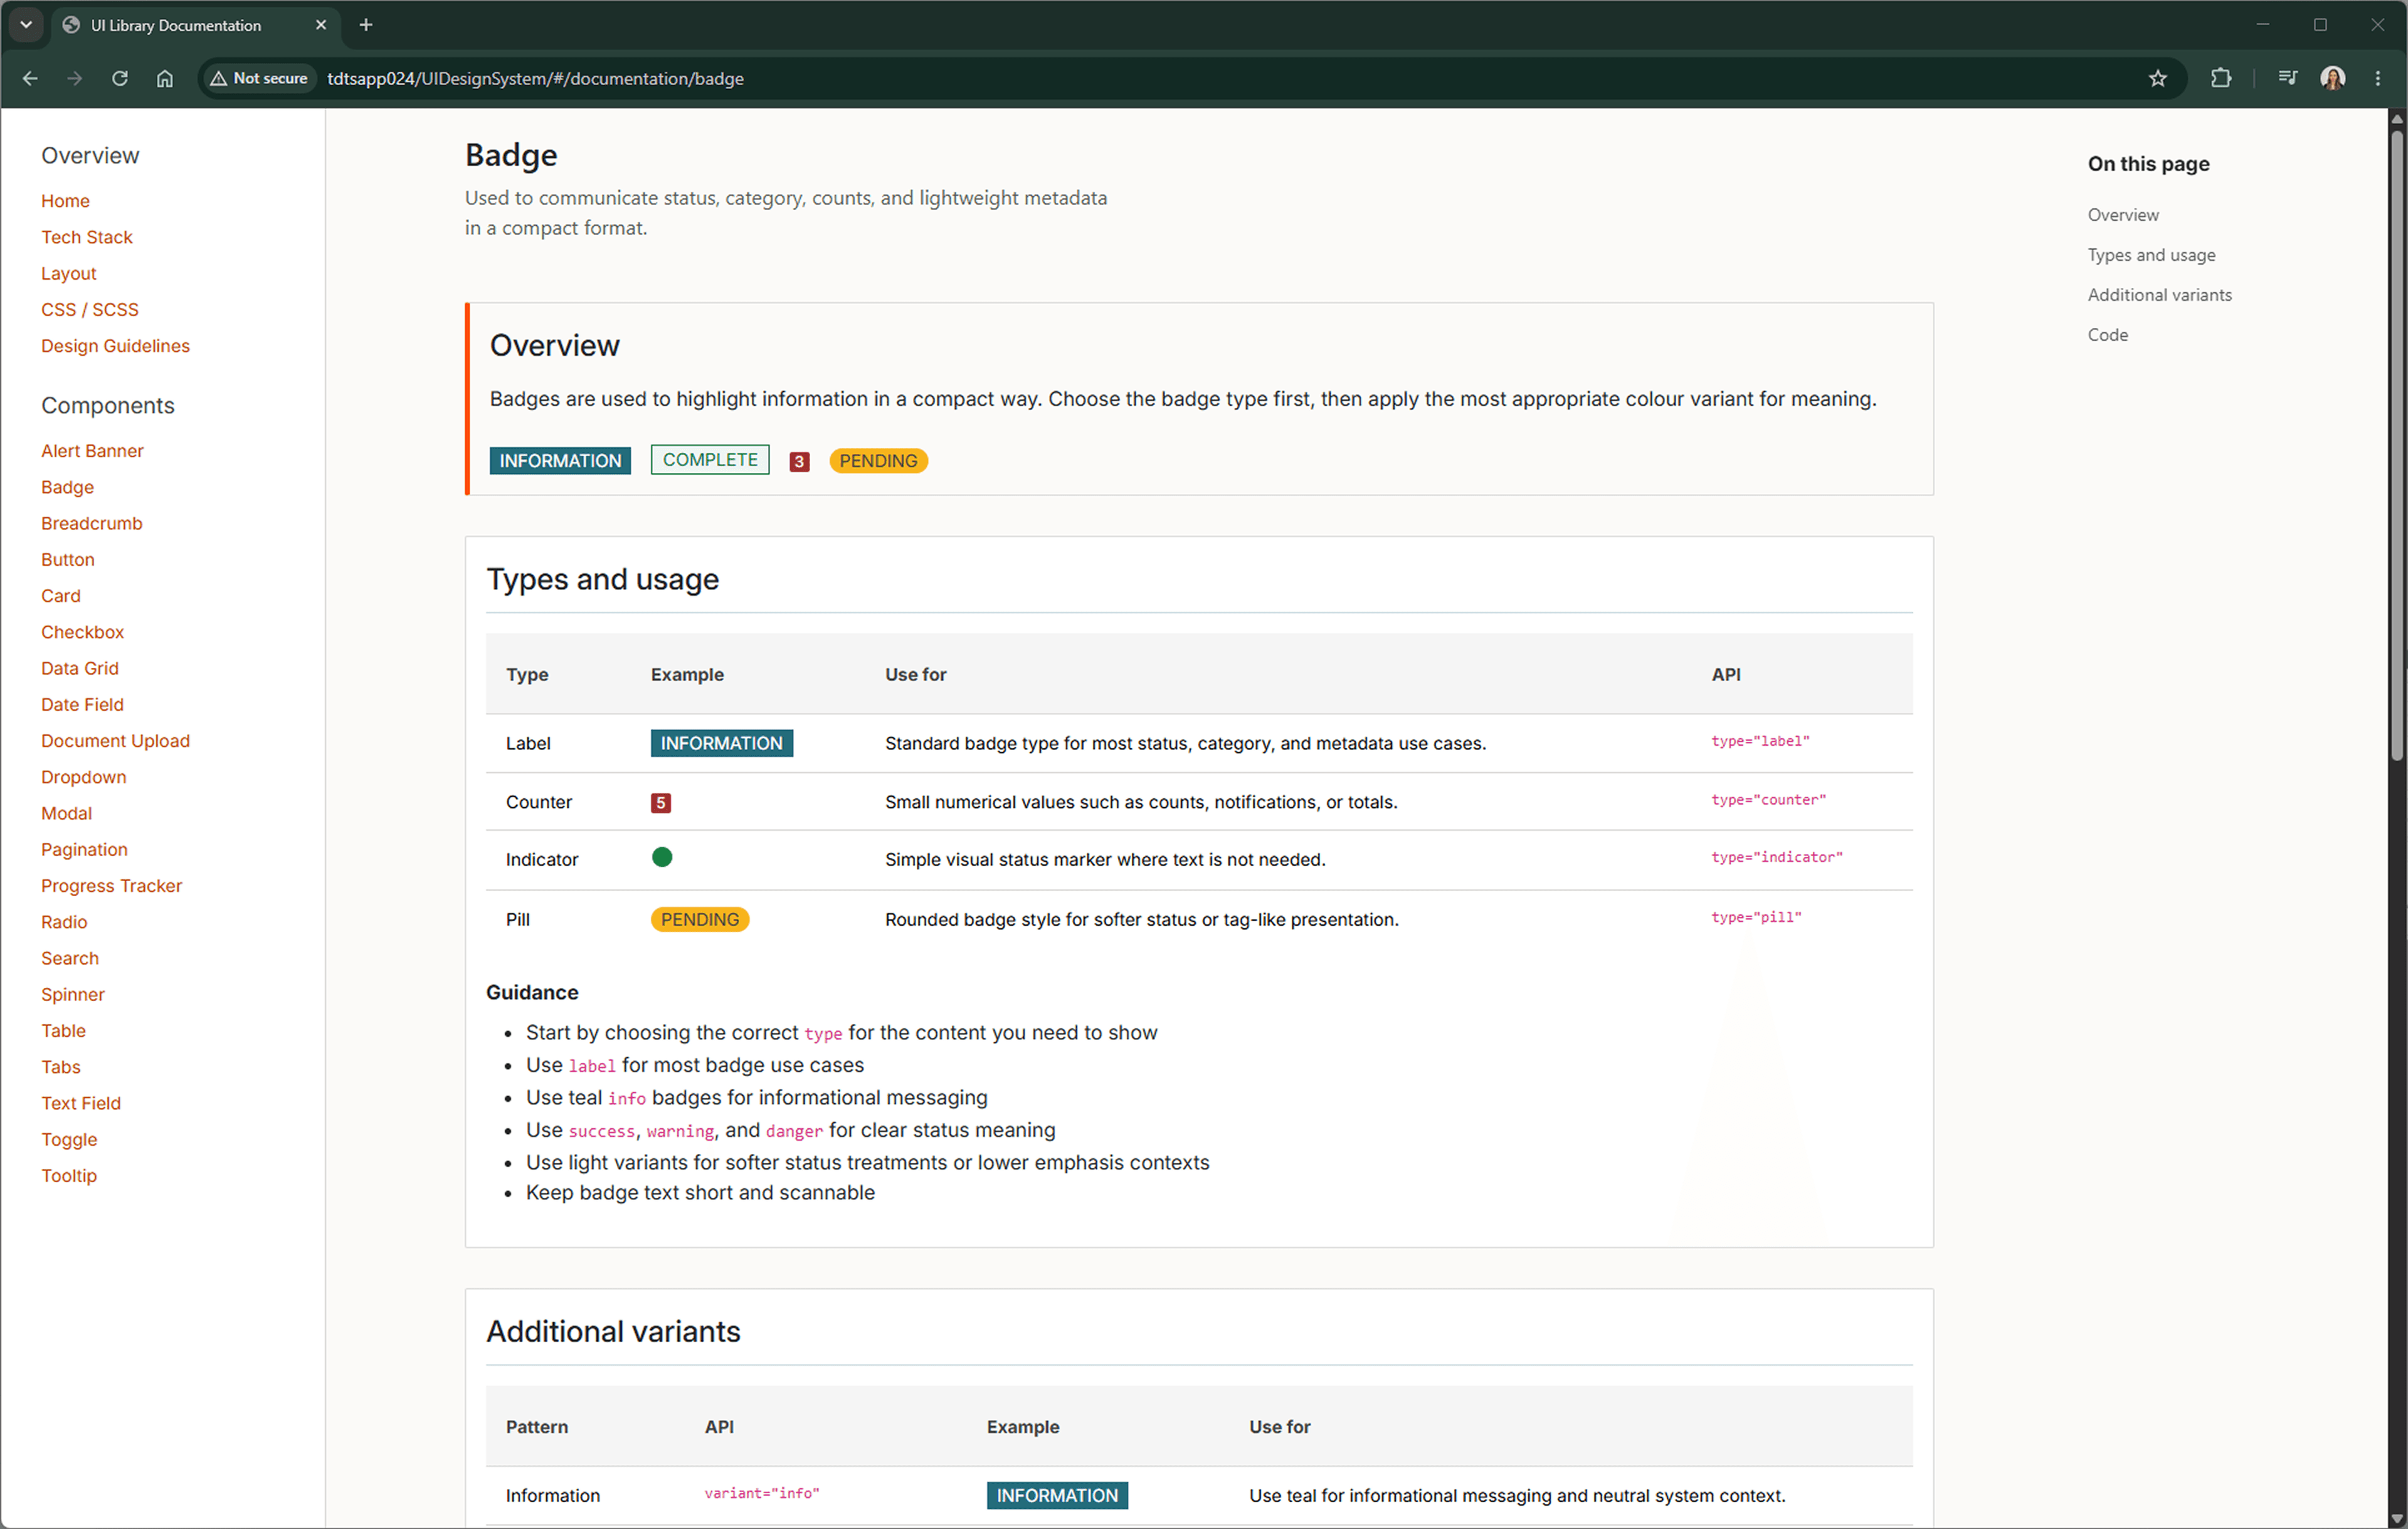The height and width of the screenshot is (1529, 2408).
Task: Go to the Checkbox component page
Action: click(83, 632)
